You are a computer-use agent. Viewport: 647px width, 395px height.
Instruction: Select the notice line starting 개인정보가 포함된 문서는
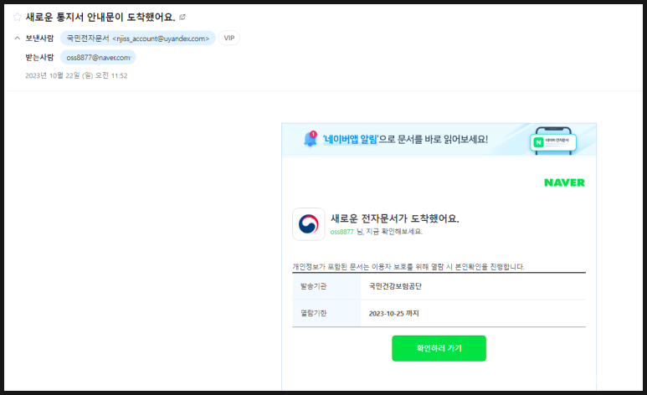(408, 267)
